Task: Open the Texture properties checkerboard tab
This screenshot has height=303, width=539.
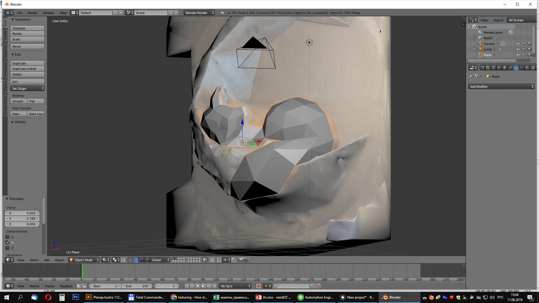Action: (533, 68)
